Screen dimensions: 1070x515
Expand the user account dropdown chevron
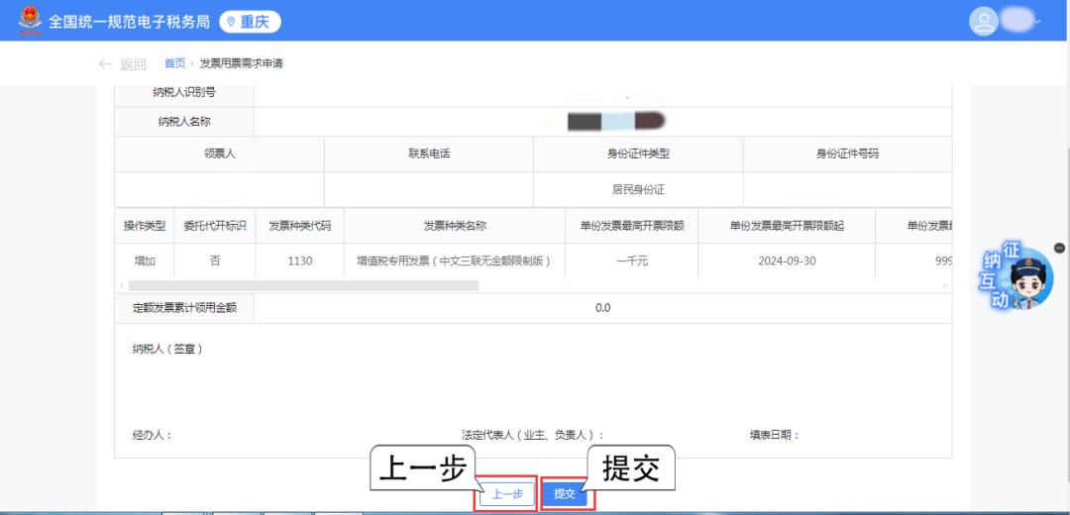(x=1037, y=22)
